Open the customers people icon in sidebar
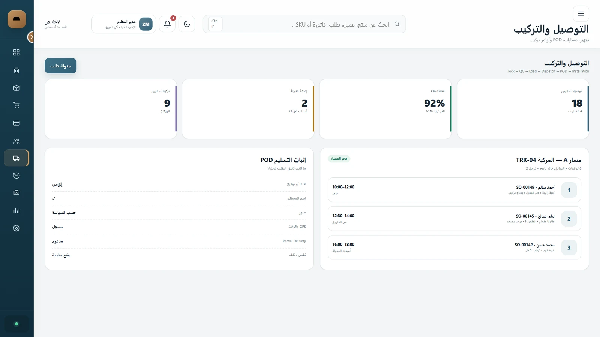 16,141
